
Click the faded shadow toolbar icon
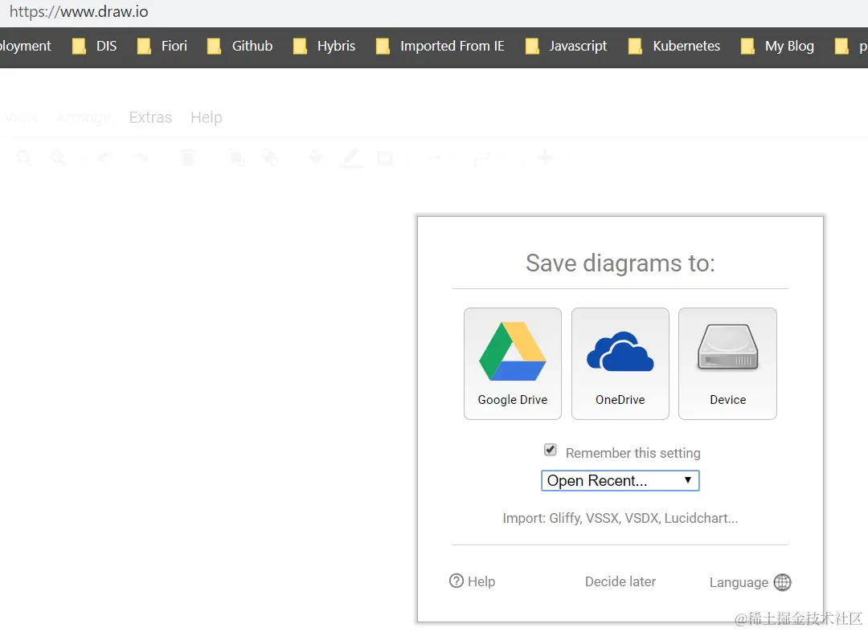(385, 159)
